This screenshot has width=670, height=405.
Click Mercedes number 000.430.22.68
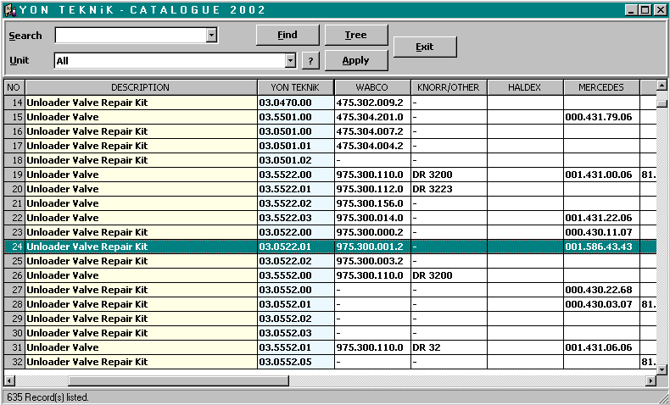pos(598,290)
